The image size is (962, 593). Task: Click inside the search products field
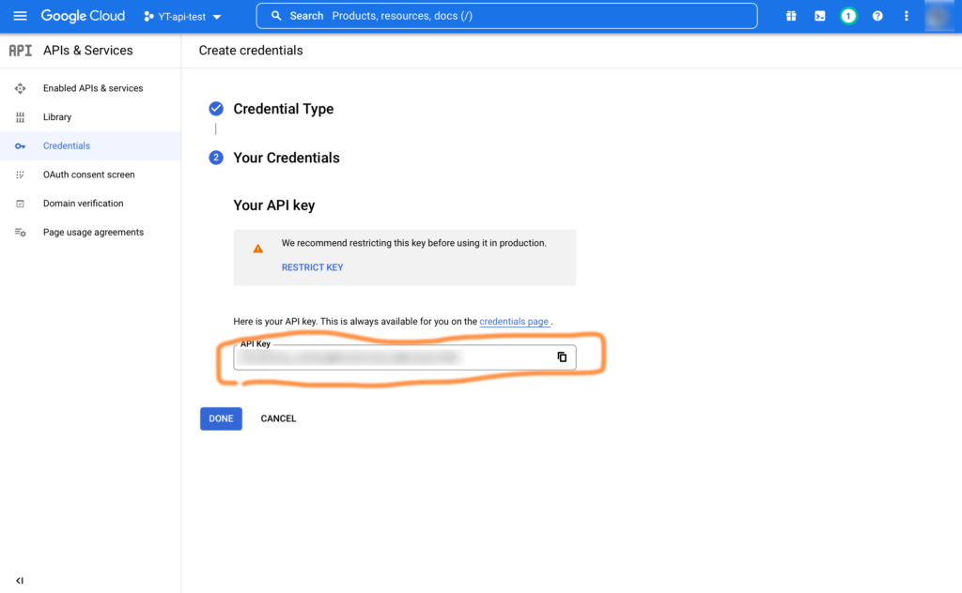[507, 16]
